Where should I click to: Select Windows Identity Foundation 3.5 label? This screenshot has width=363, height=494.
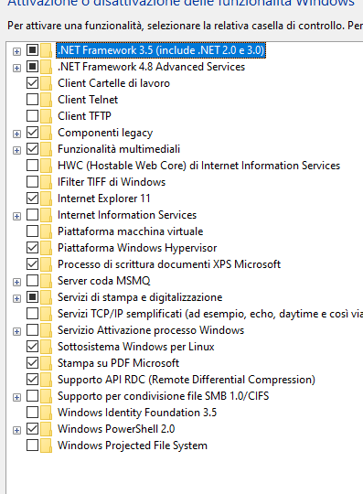coord(137,413)
